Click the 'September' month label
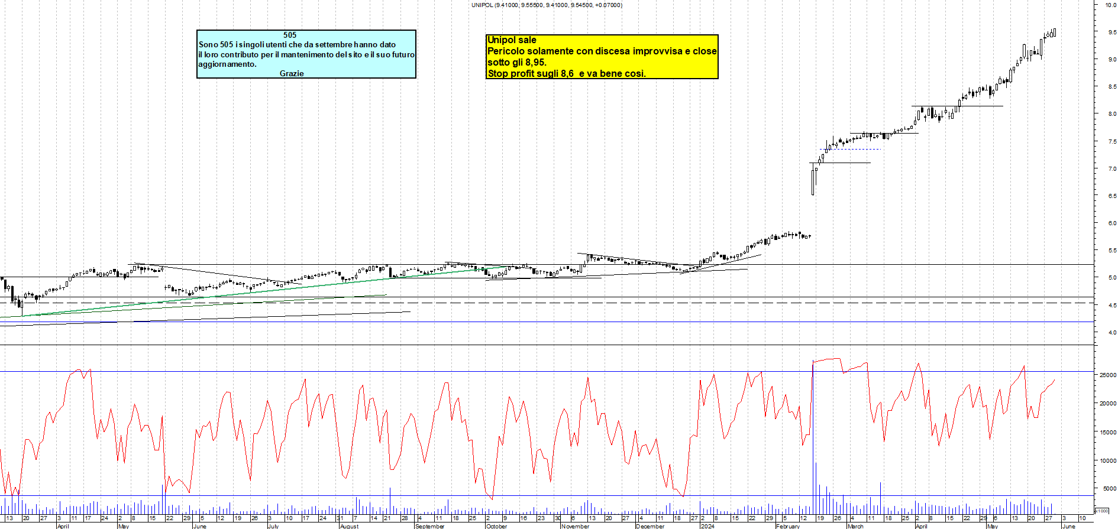 pos(430,526)
